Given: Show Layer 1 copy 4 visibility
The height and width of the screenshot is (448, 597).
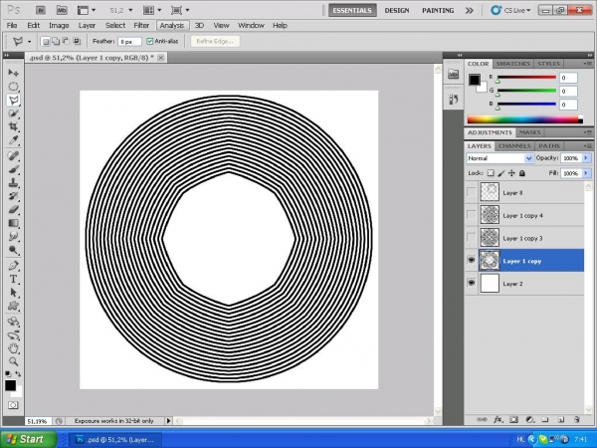Looking at the screenshot, I should click(x=472, y=215).
